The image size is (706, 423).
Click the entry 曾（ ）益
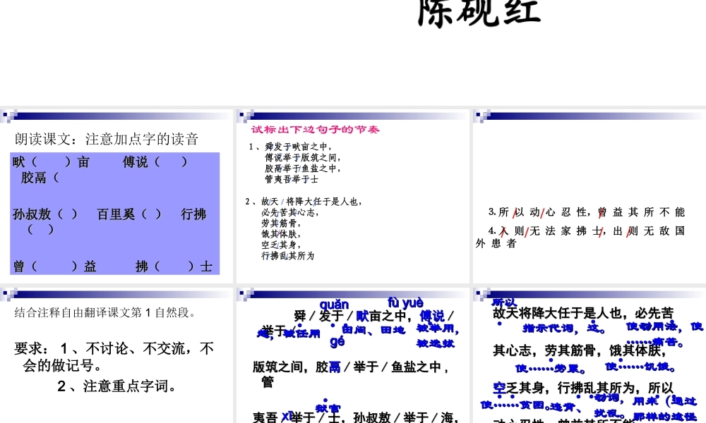coord(54,266)
